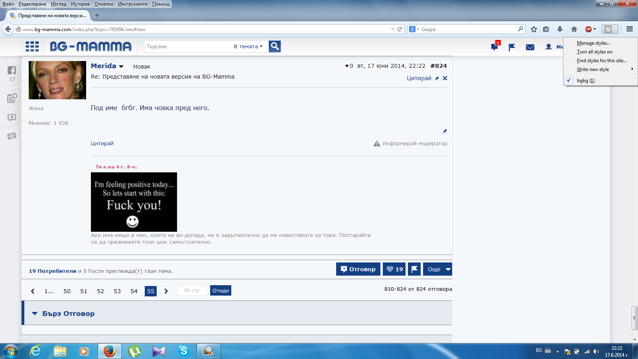The height and width of the screenshot is (359, 638).
Task: Open the notifications icon with red badge
Action: pyautogui.click(x=494, y=47)
